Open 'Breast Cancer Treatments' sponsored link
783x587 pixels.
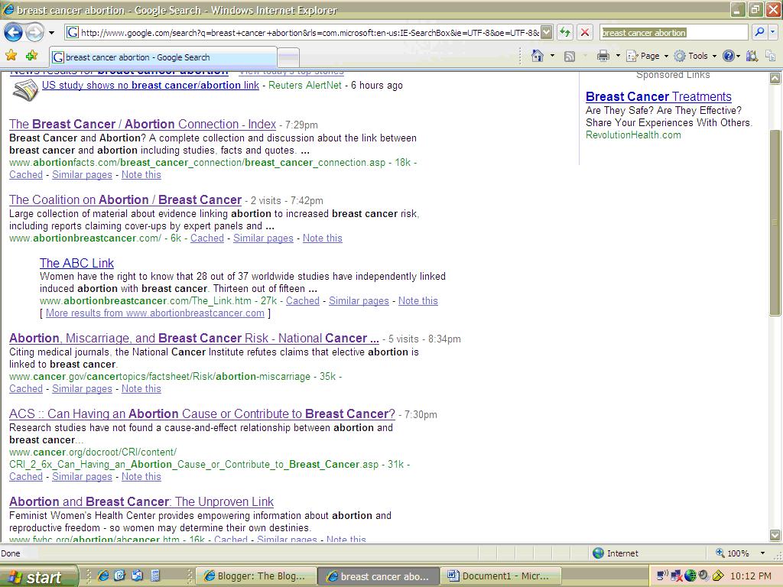pos(658,97)
